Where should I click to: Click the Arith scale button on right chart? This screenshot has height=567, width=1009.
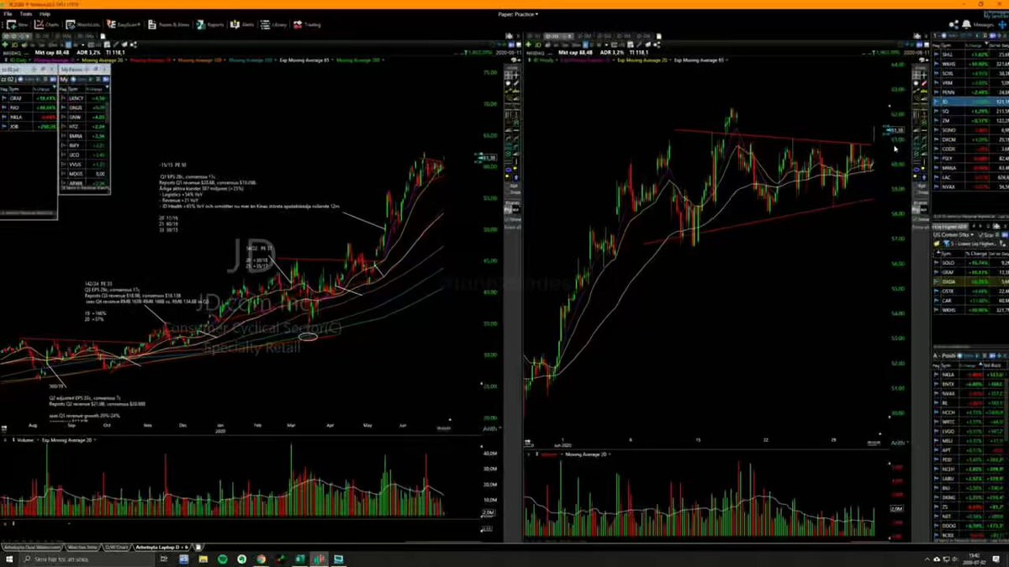[898, 443]
